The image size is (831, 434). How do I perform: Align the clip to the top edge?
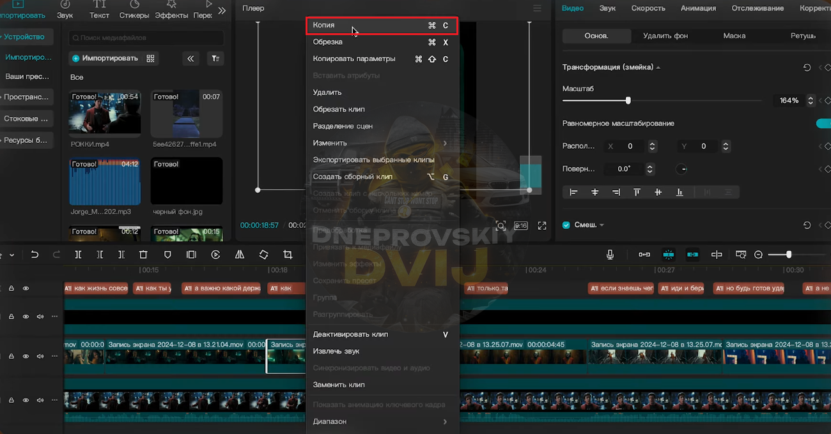click(x=637, y=192)
